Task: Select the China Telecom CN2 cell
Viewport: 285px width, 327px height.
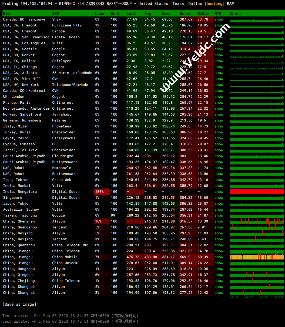Action: click(x=70, y=245)
